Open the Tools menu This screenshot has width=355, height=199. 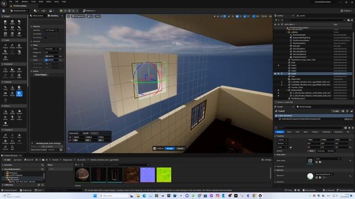click(x=33, y=2)
